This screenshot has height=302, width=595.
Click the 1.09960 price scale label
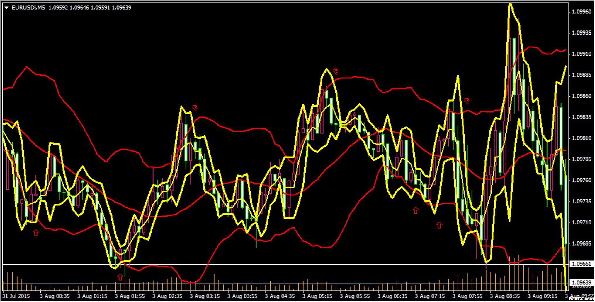[x=582, y=12]
